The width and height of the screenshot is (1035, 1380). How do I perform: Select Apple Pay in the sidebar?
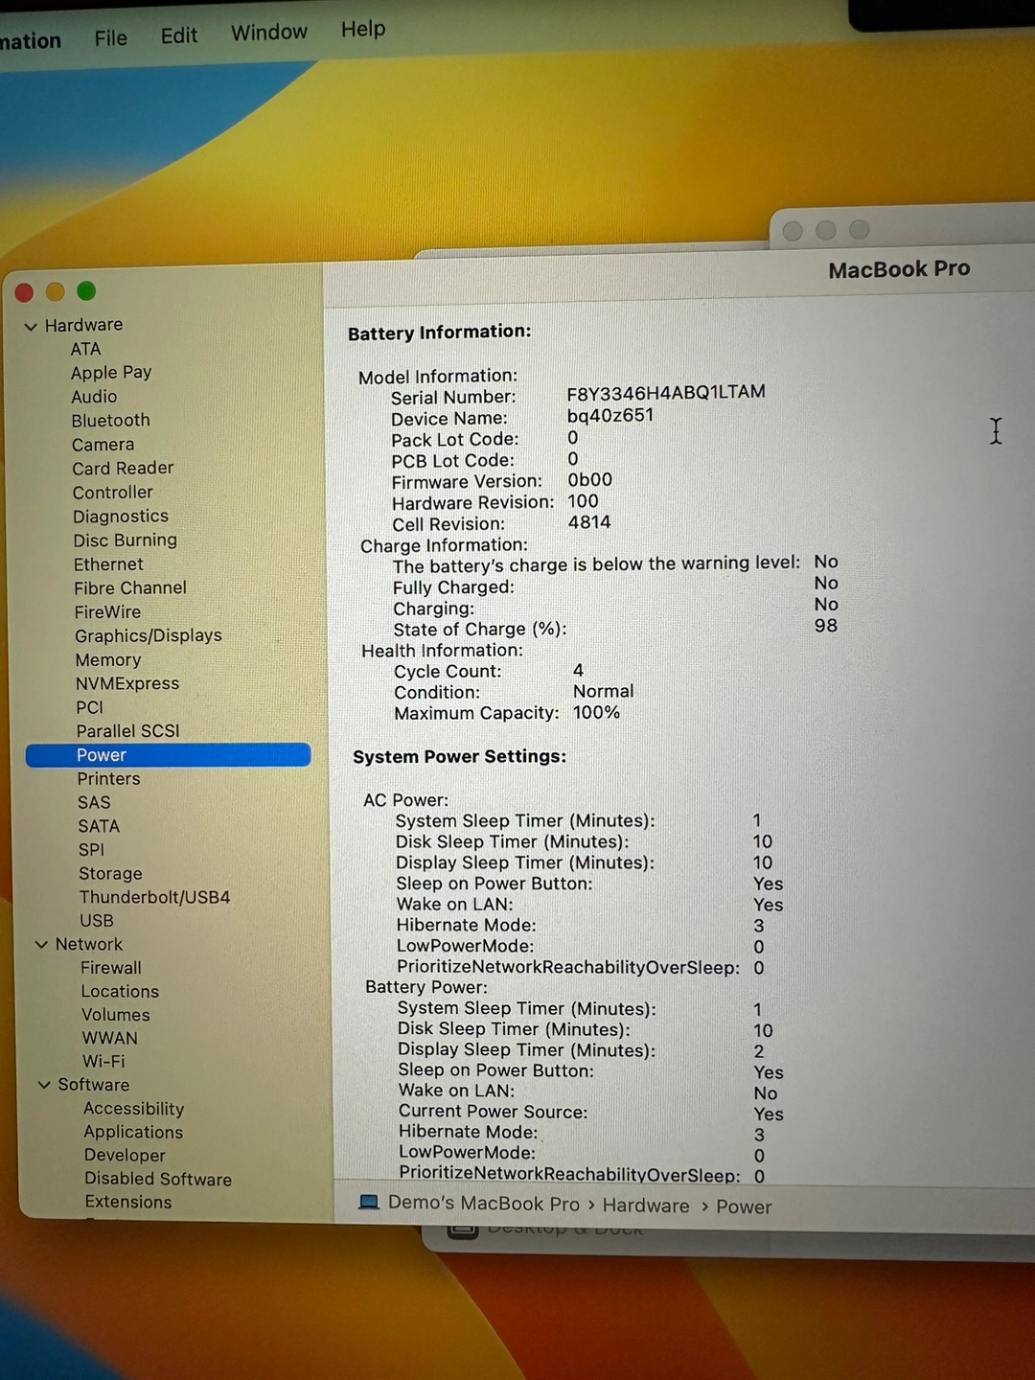111,372
